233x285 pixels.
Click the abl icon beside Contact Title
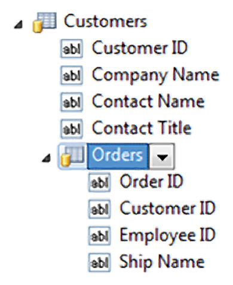point(72,129)
